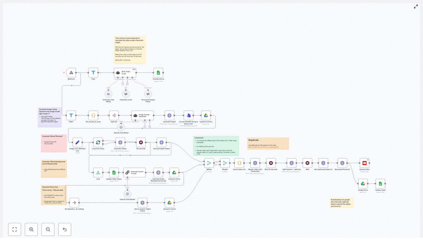Screen dimensions: 423x252
Task: Select the Text to Speech (Adam Voice) node
Action: [x=142, y=203]
